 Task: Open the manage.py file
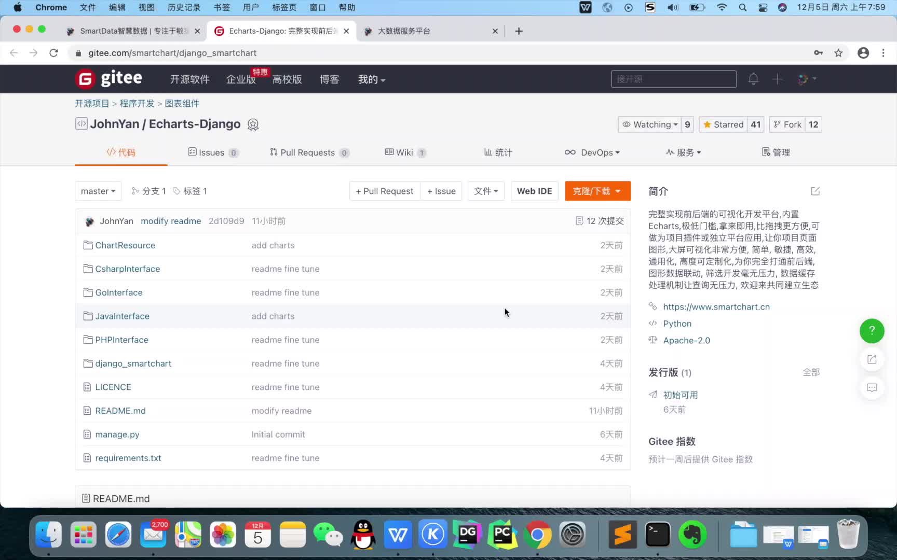click(117, 435)
